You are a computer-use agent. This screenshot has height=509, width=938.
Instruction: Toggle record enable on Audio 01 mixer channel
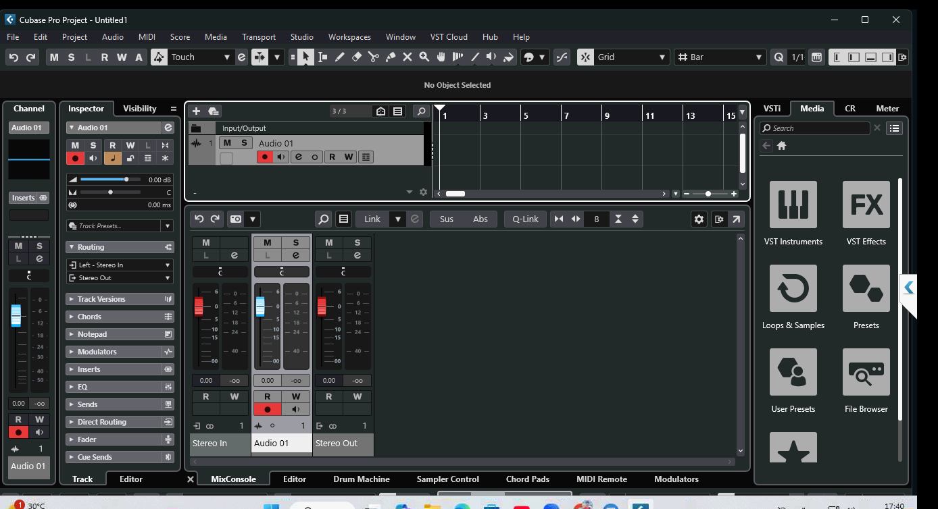(268, 409)
